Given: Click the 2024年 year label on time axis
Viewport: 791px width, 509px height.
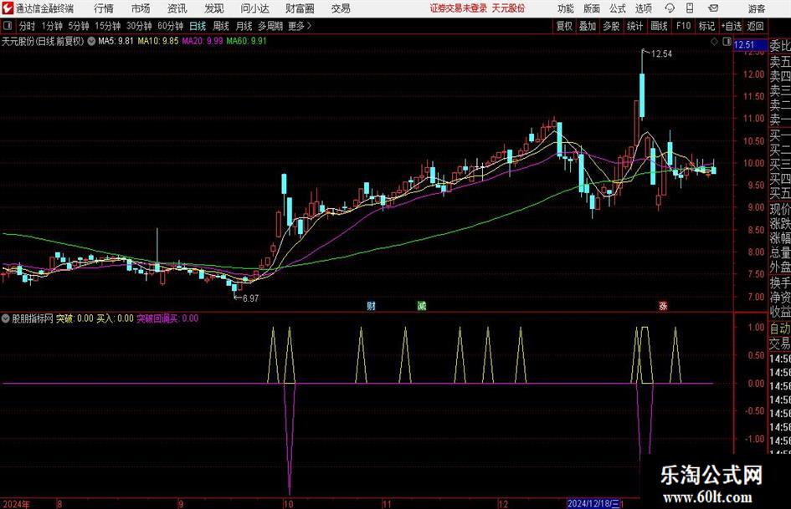Looking at the screenshot, I should (x=16, y=504).
